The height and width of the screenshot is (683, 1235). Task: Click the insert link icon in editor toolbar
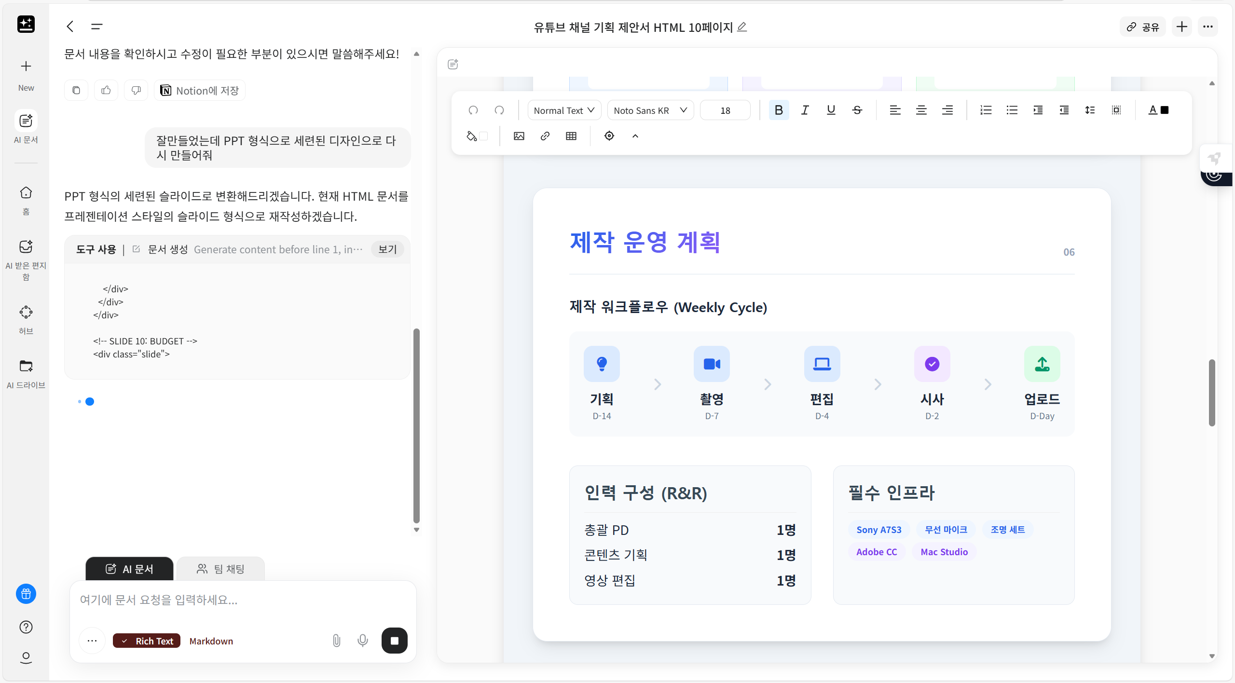coord(545,136)
